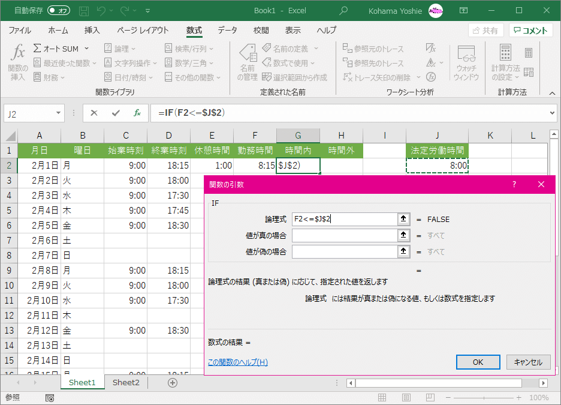Click the enter checkmark in formula bar
The height and width of the screenshot is (405, 561).
(x=116, y=113)
